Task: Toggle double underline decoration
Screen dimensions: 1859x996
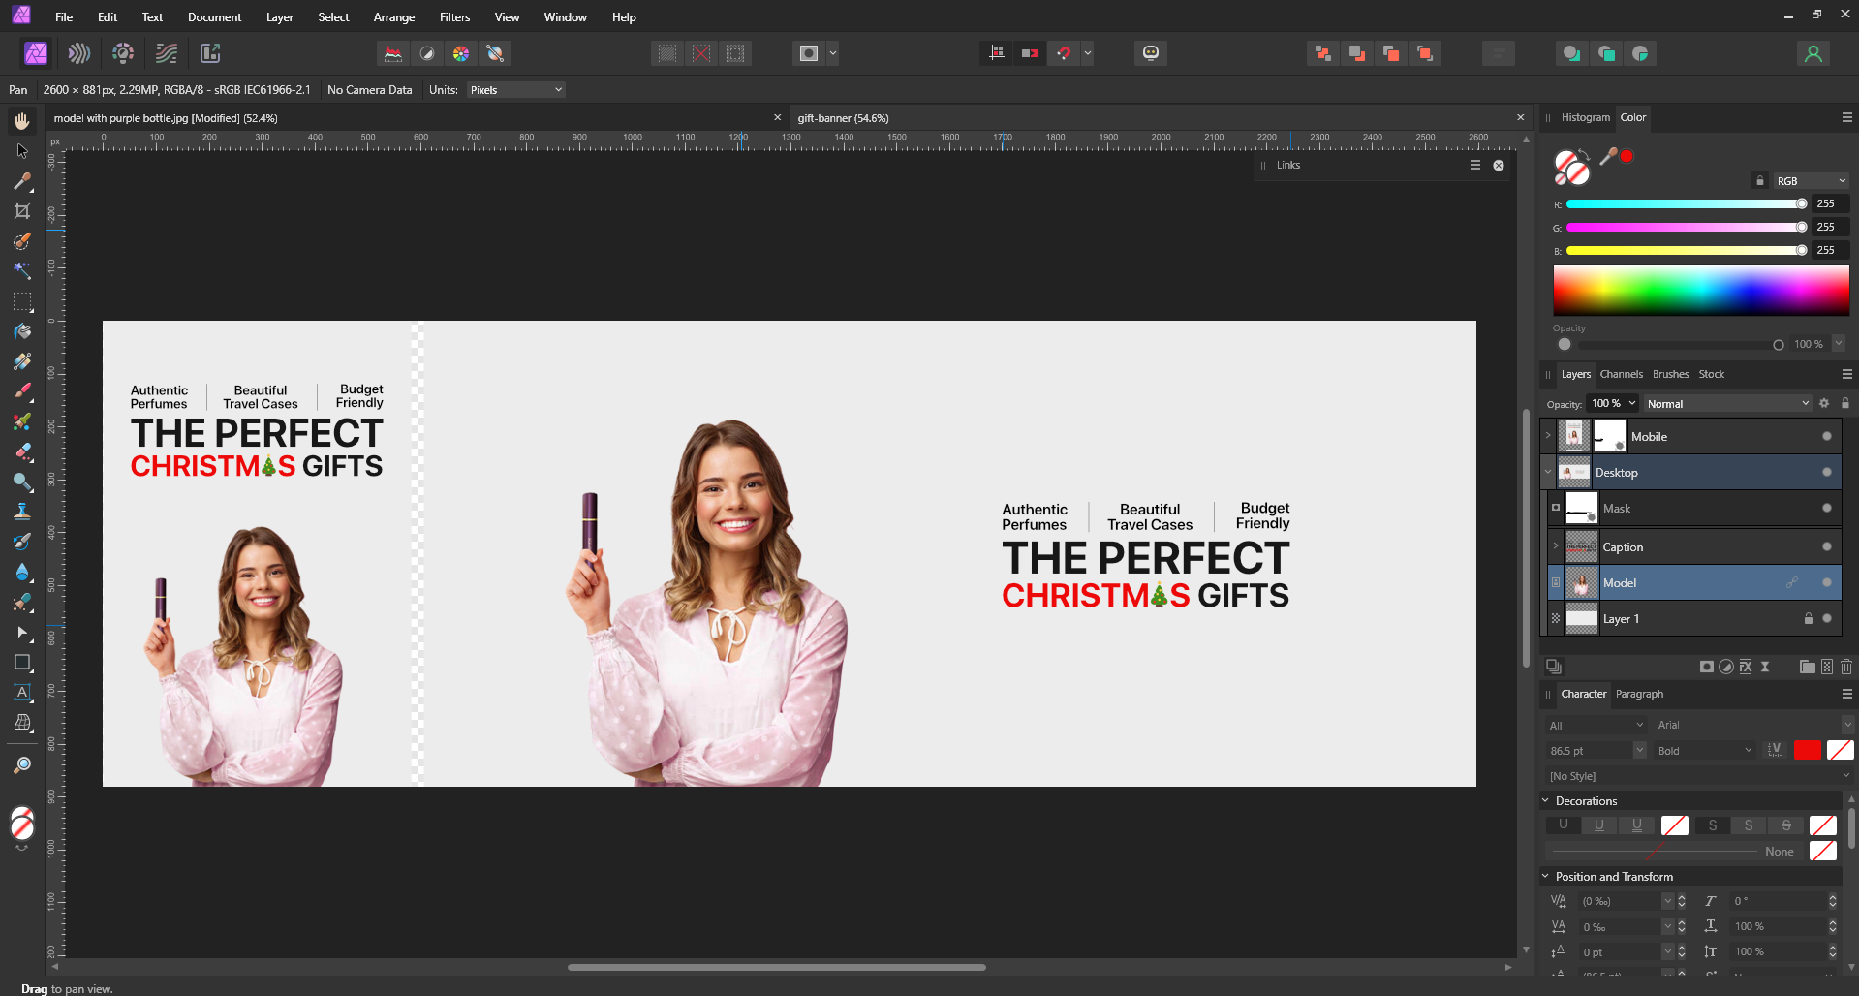Action: click(1637, 825)
